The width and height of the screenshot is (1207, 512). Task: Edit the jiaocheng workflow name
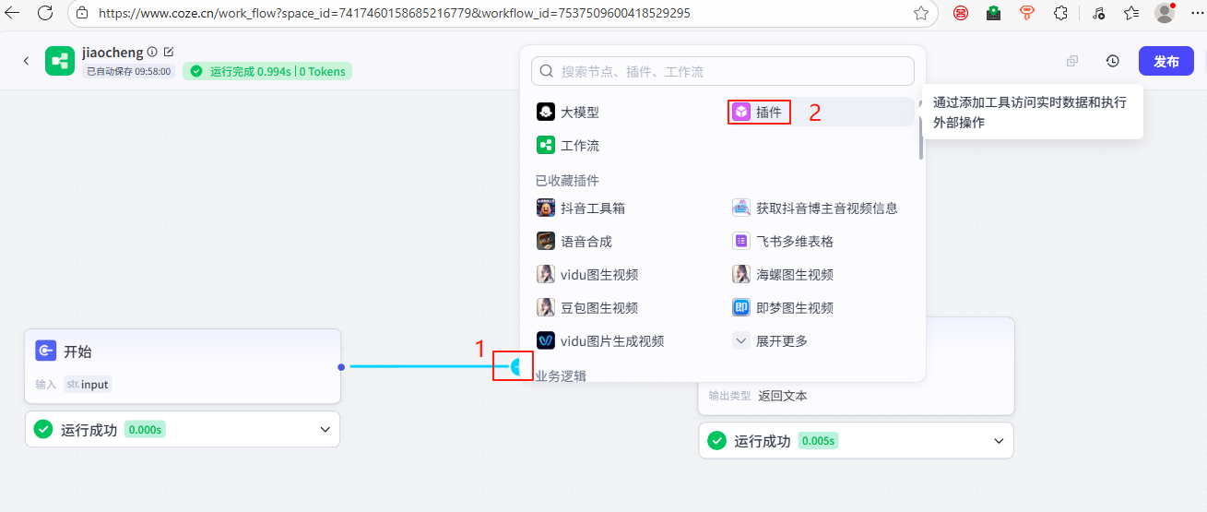(168, 53)
